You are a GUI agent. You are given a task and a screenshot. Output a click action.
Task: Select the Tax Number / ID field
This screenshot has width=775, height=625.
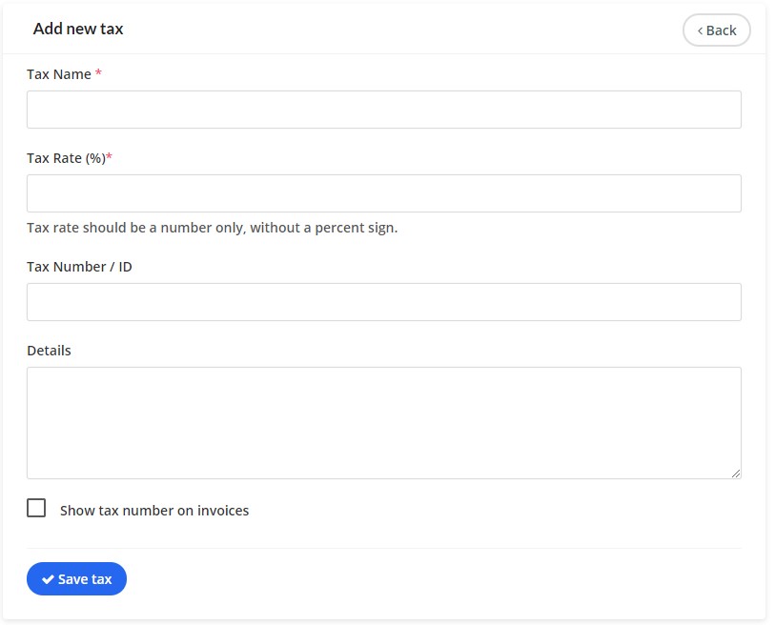coord(383,302)
